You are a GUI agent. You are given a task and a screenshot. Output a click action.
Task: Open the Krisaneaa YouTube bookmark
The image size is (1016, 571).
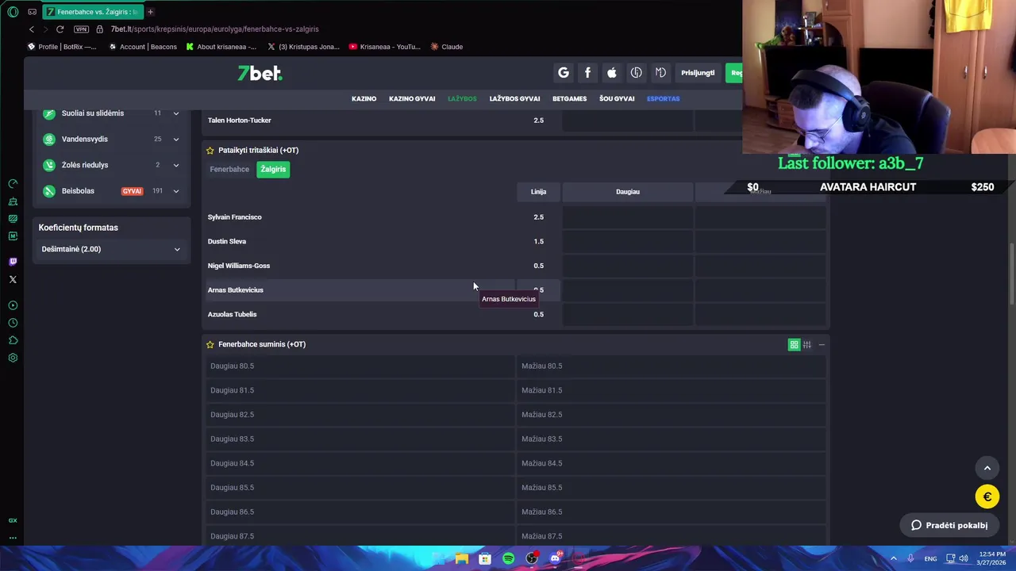(x=385, y=47)
